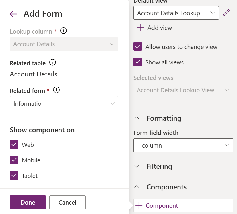This screenshot has height=214, width=237.
Task: Uncheck the Mobile checkbox
Action: (x=14, y=160)
